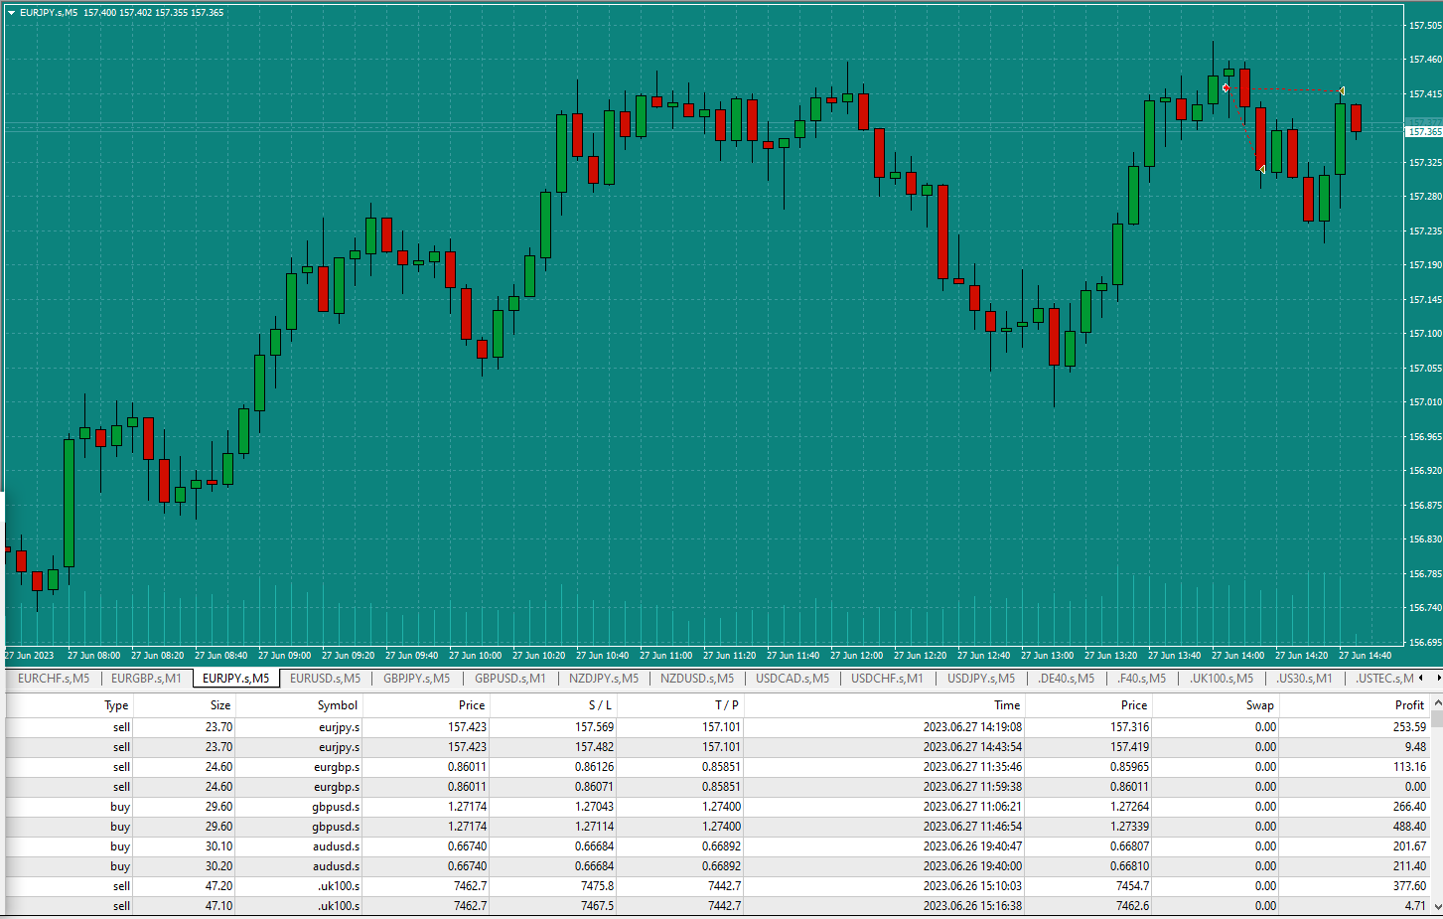This screenshot has height=919, width=1443.
Task: Select the trade closed at 2023.06.26 15:16:38
Action: (x=717, y=906)
